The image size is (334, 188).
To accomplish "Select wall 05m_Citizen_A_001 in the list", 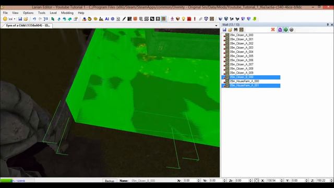I will (x=242, y=39).
